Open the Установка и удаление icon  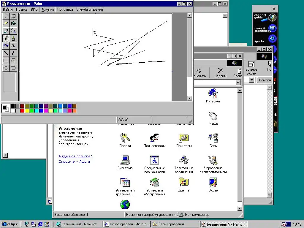125,187
